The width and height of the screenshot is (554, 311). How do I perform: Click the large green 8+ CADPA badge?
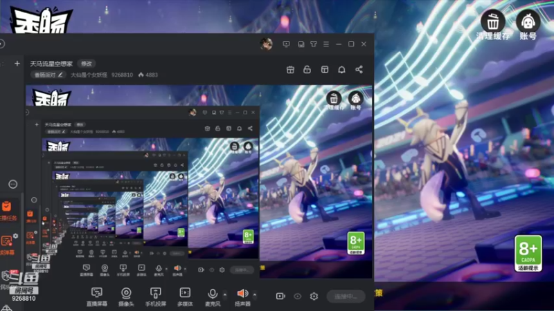[x=528, y=253]
